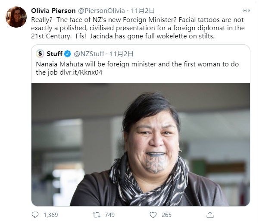Click the Stuff account logo avatar

(x=40, y=54)
